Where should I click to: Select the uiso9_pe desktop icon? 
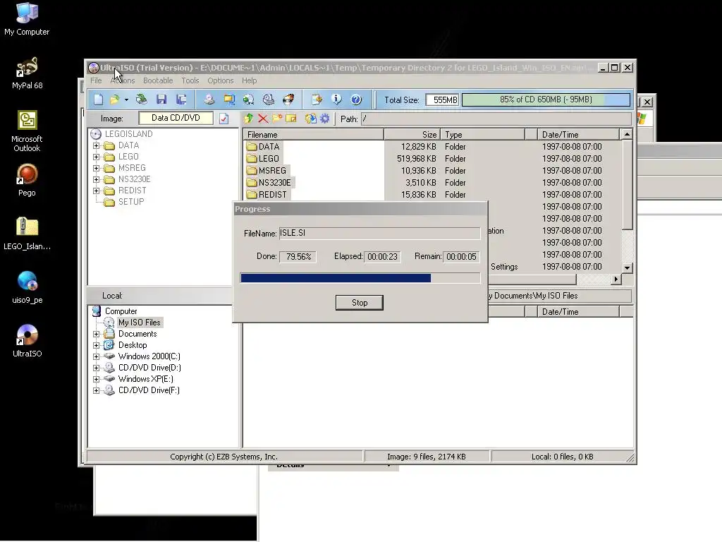pyautogui.click(x=27, y=288)
